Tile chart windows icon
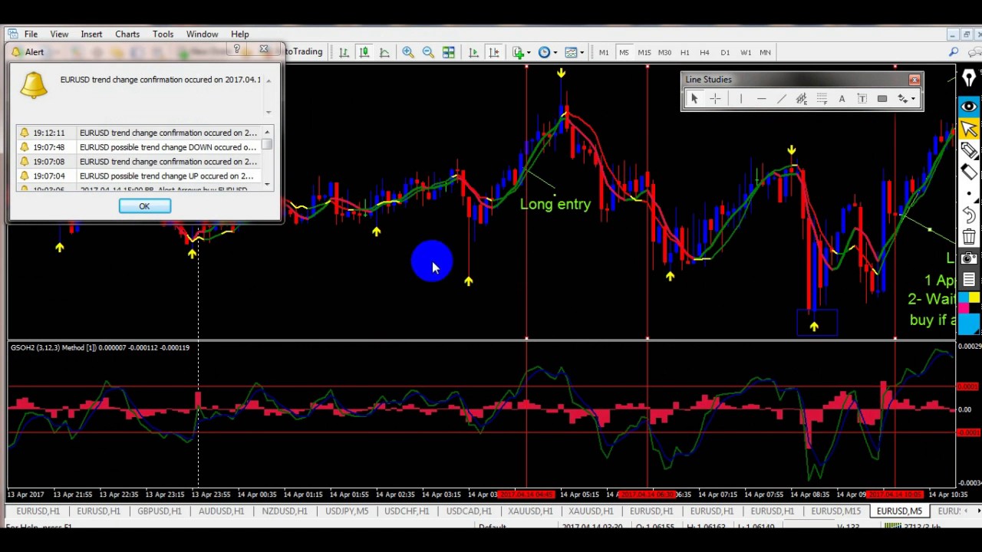 pyautogui.click(x=449, y=52)
